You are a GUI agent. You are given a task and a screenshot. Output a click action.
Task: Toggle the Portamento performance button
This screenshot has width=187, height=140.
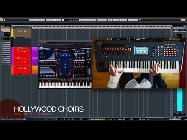(41, 63)
